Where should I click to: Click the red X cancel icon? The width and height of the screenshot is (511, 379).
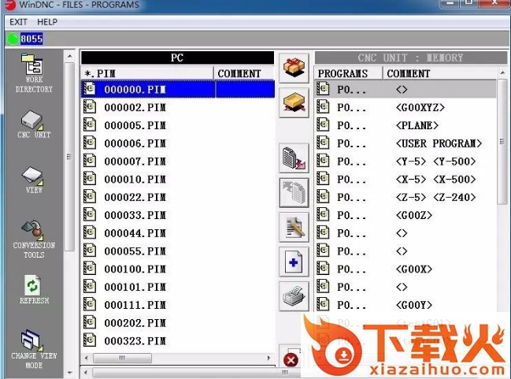tap(291, 360)
